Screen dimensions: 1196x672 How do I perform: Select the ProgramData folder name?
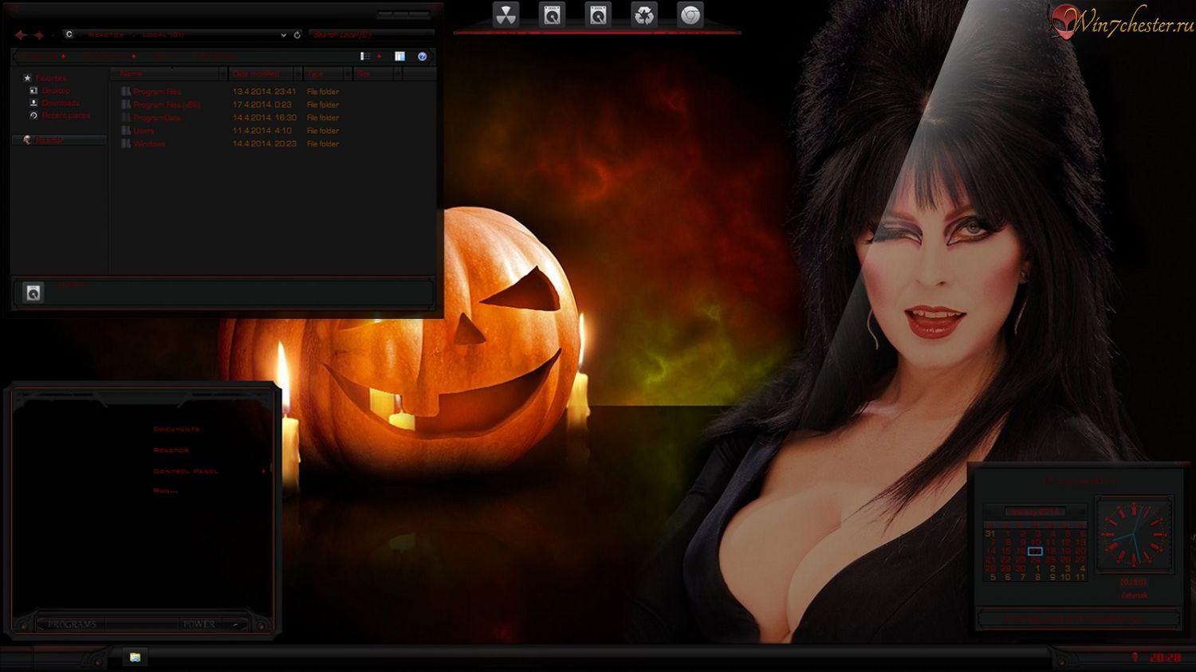pyautogui.click(x=157, y=118)
